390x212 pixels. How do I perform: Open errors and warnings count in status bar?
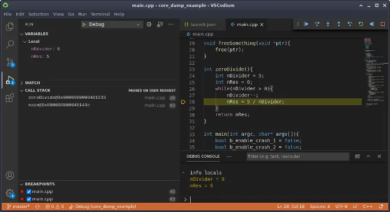pos(54,207)
